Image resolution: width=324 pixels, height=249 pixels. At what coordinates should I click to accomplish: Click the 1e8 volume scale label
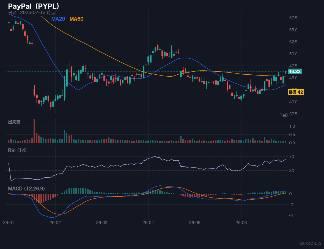tap(284, 115)
